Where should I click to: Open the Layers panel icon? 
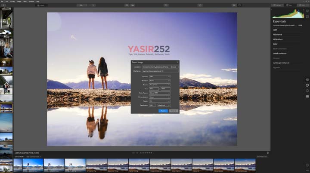pos(307,11)
